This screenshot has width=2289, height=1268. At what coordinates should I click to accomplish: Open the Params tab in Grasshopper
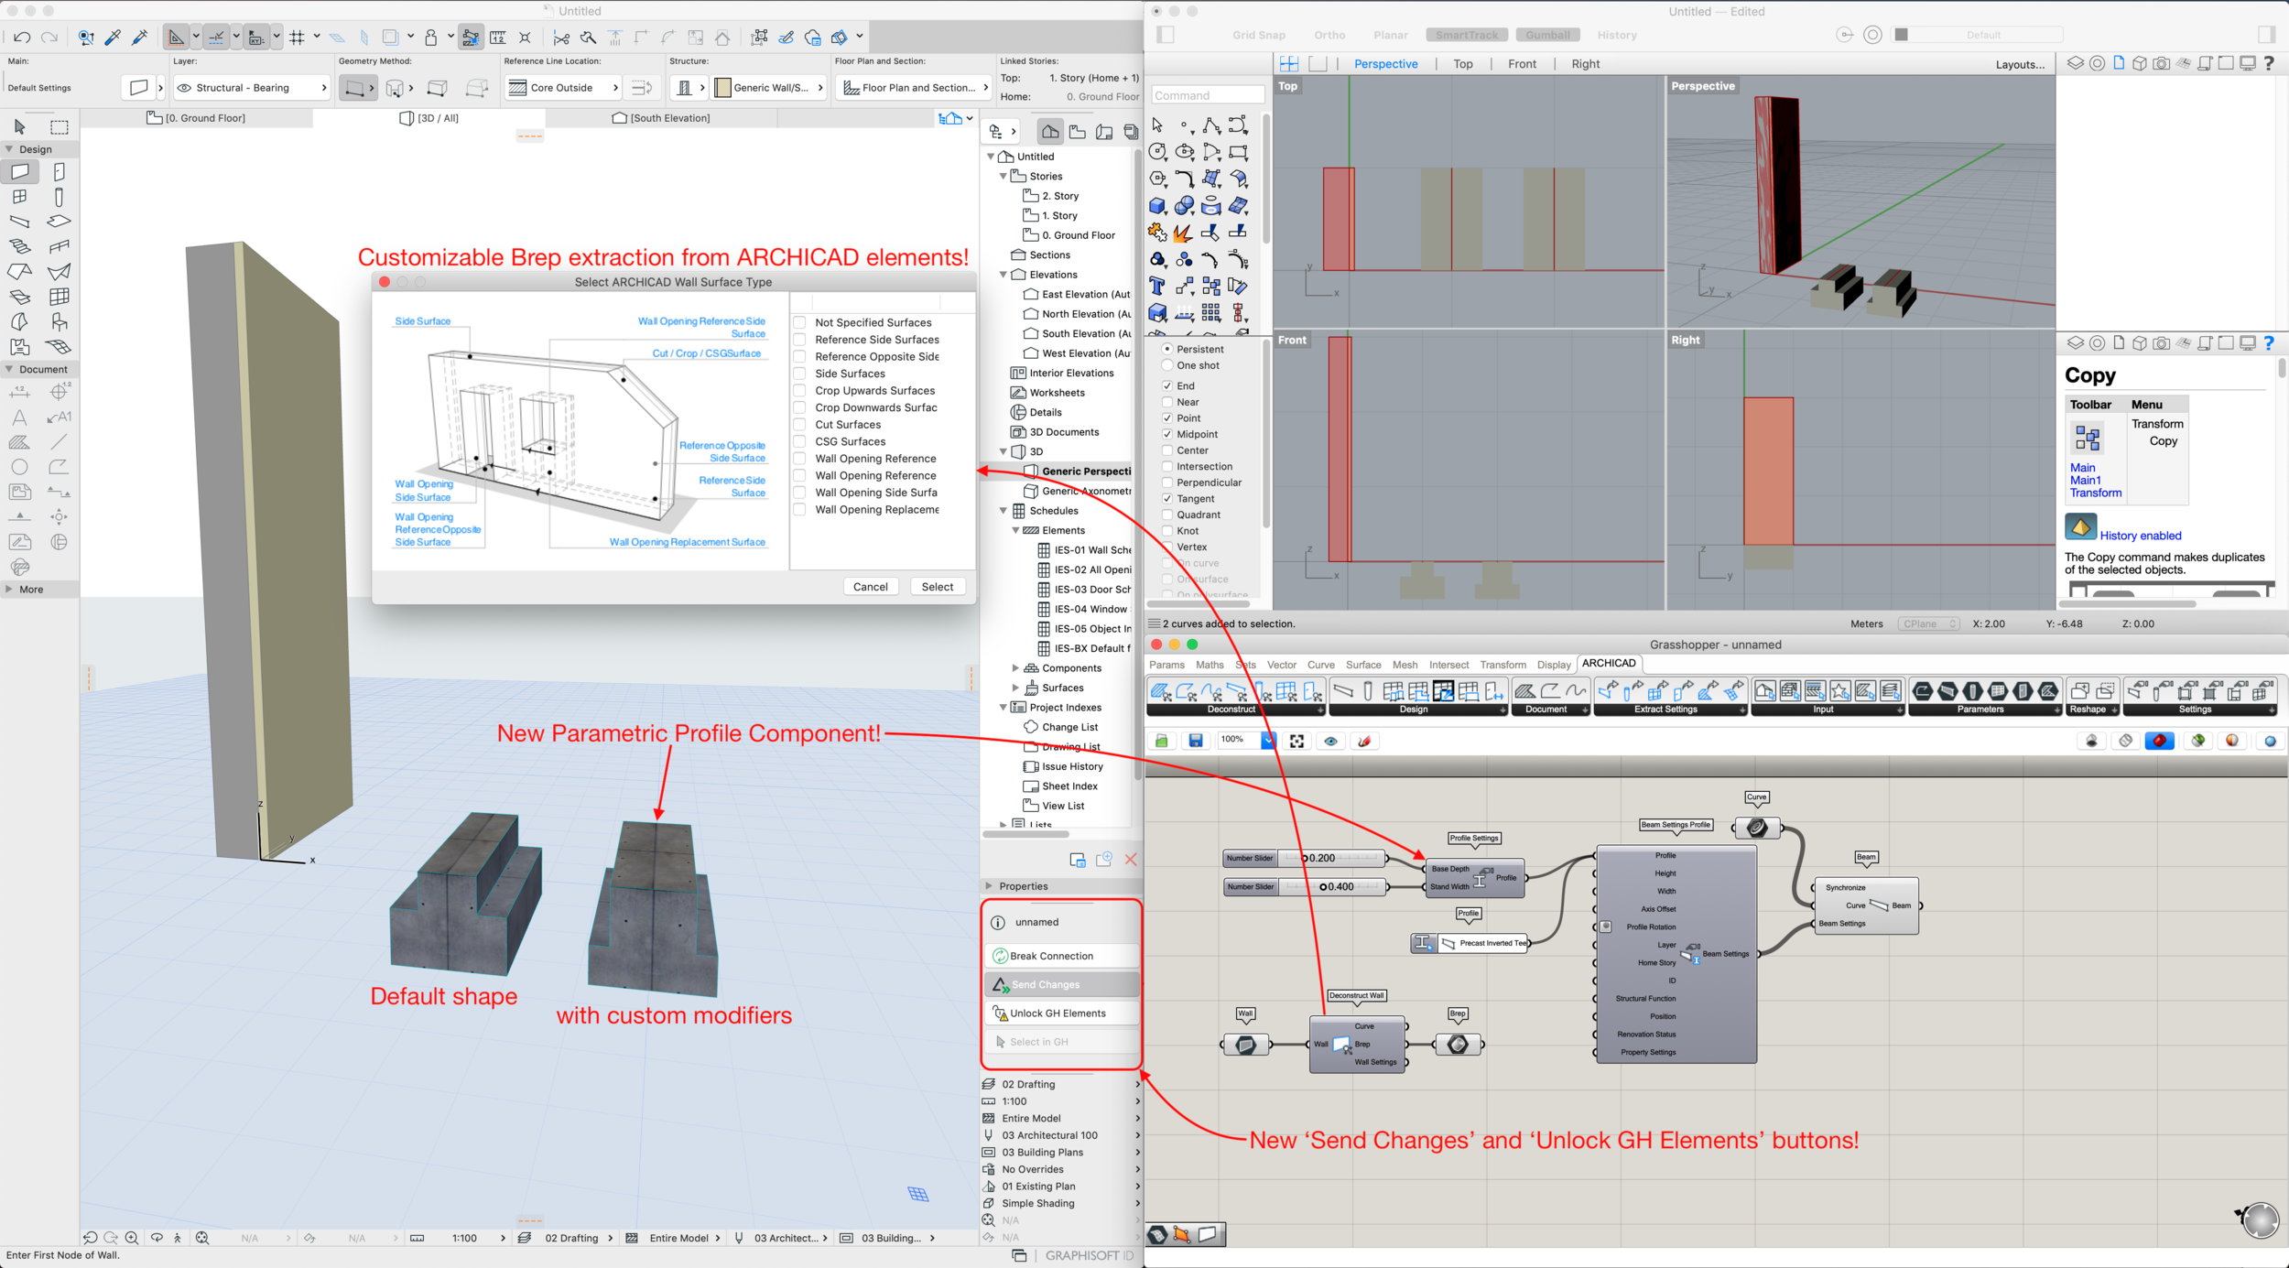(1166, 665)
